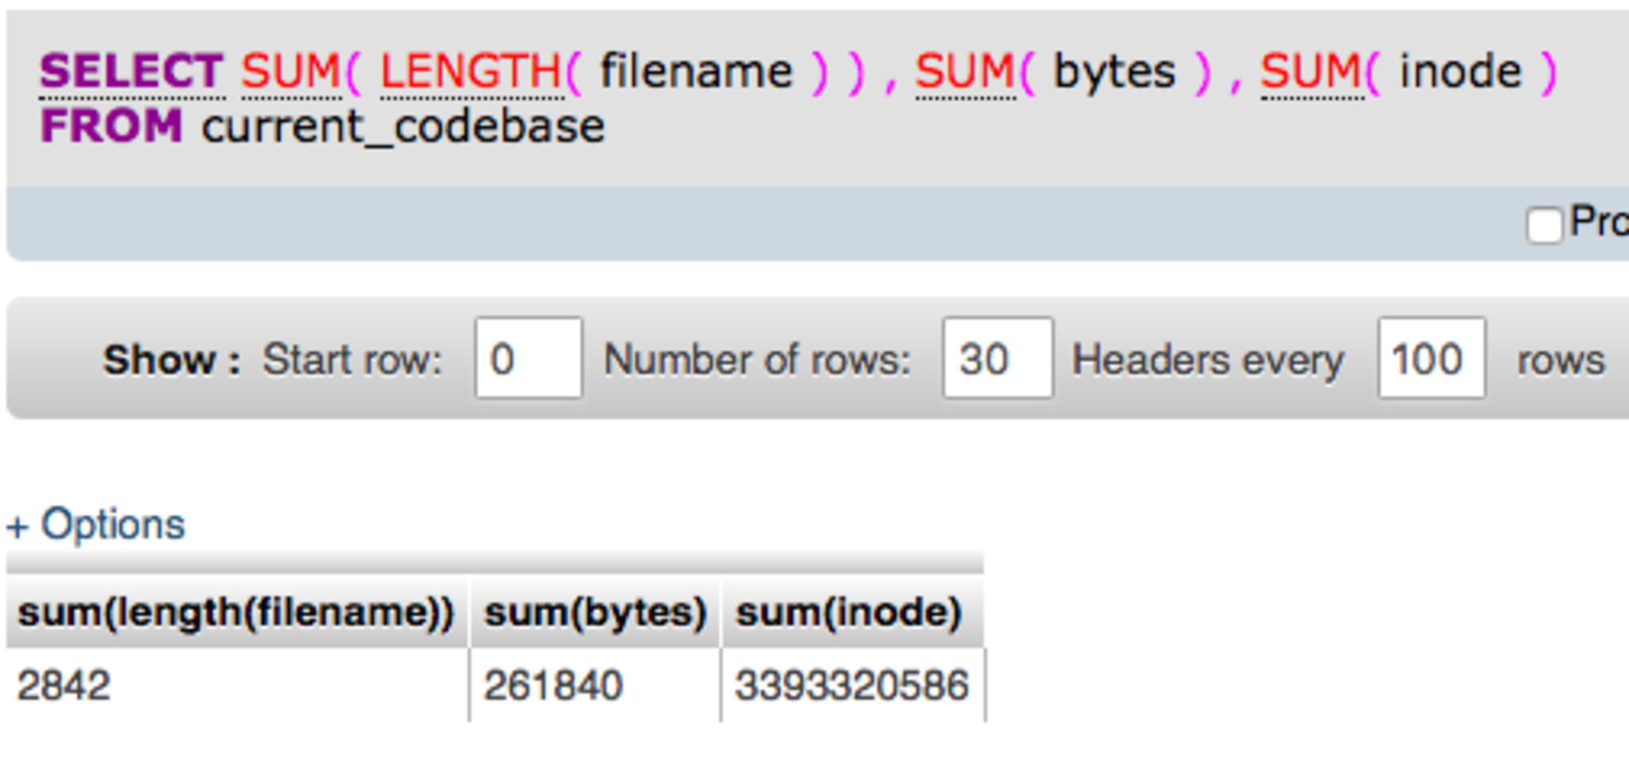Expand the + Options link
Viewport: 1629px width, 777px height.
[x=96, y=525]
